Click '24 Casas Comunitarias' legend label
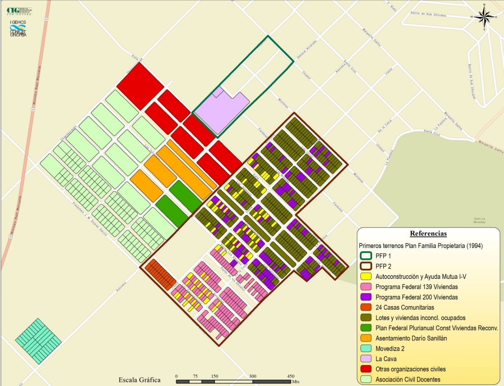This screenshot has height=386, width=504. [405, 307]
